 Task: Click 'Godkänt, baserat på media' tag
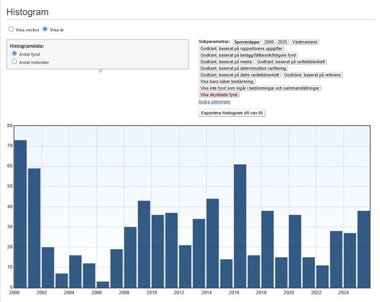(226, 62)
